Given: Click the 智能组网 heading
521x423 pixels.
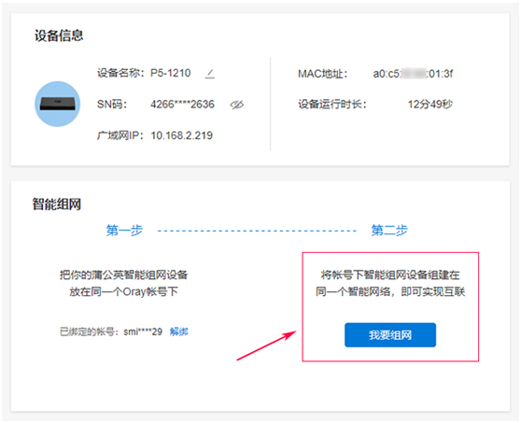Looking at the screenshot, I should point(56,204).
